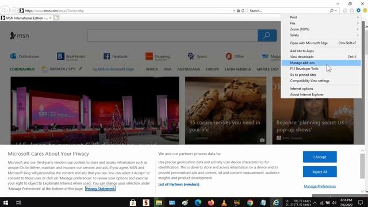
Task: Show hidden system tray icons chevron
Action: [315, 202]
